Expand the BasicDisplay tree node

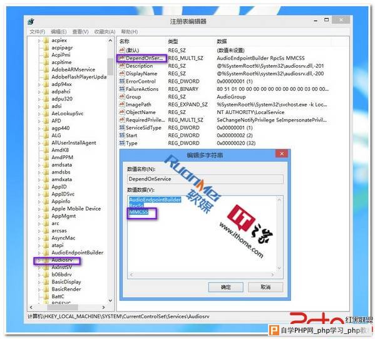[x=39, y=282]
